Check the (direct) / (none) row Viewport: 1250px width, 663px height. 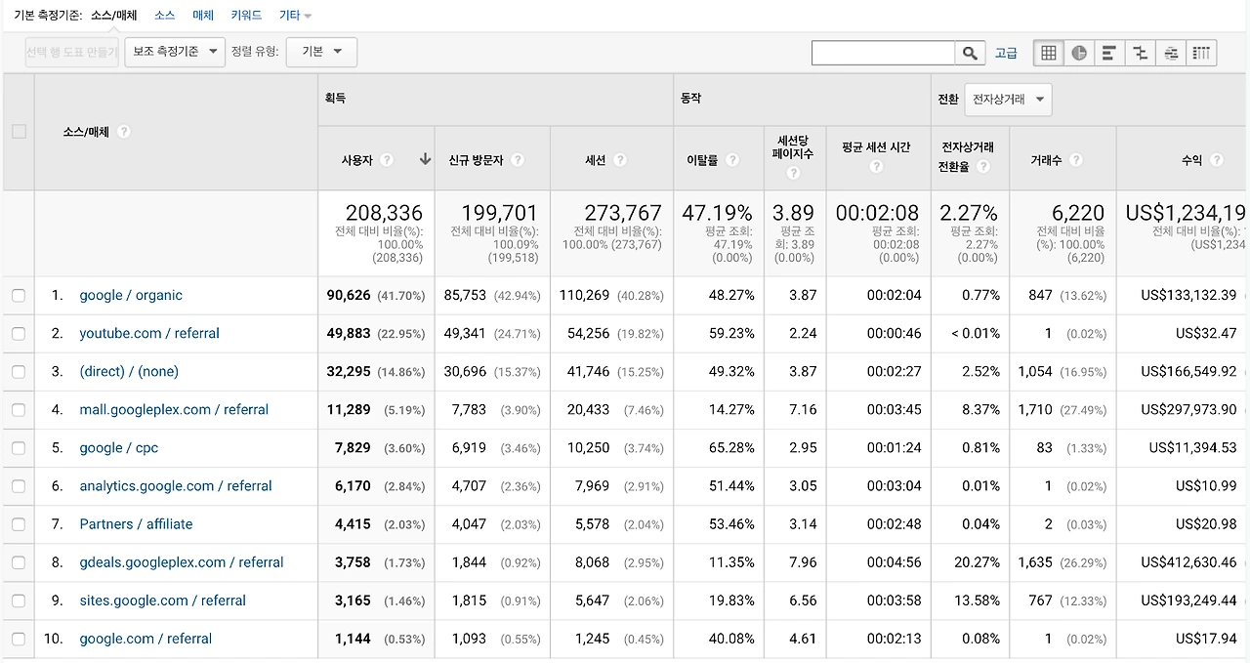coord(19,371)
